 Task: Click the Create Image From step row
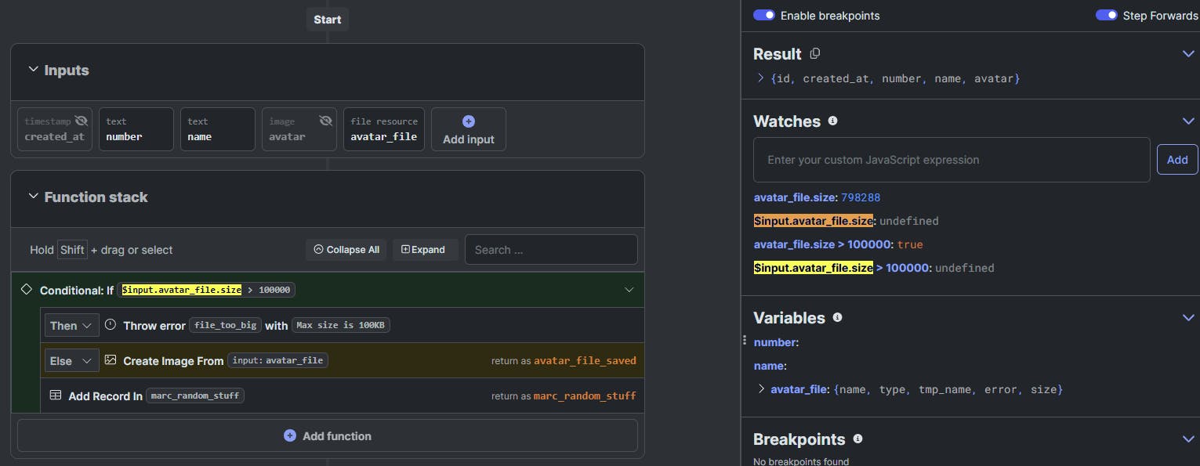[342, 360]
